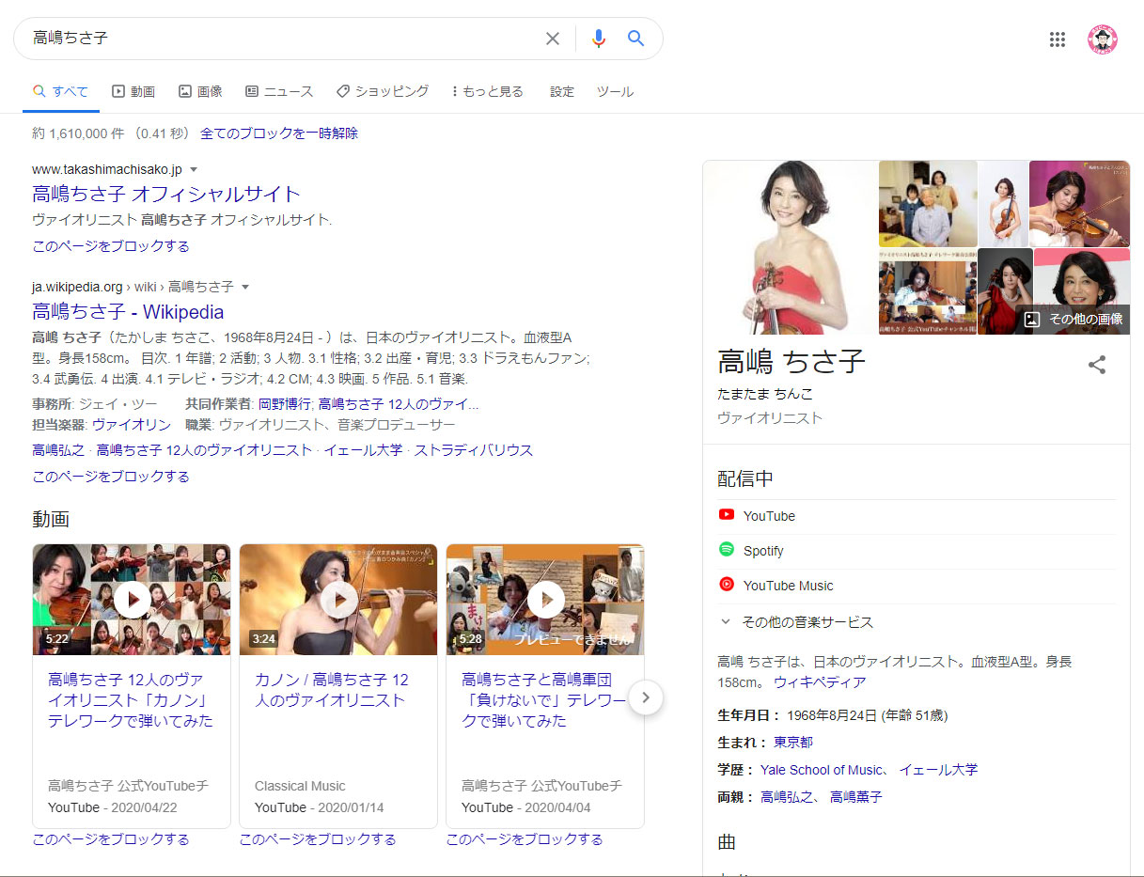This screenshot has height=877, width=1144.
Task: Play the 3:24 カノン video
Action: point(338,599)
